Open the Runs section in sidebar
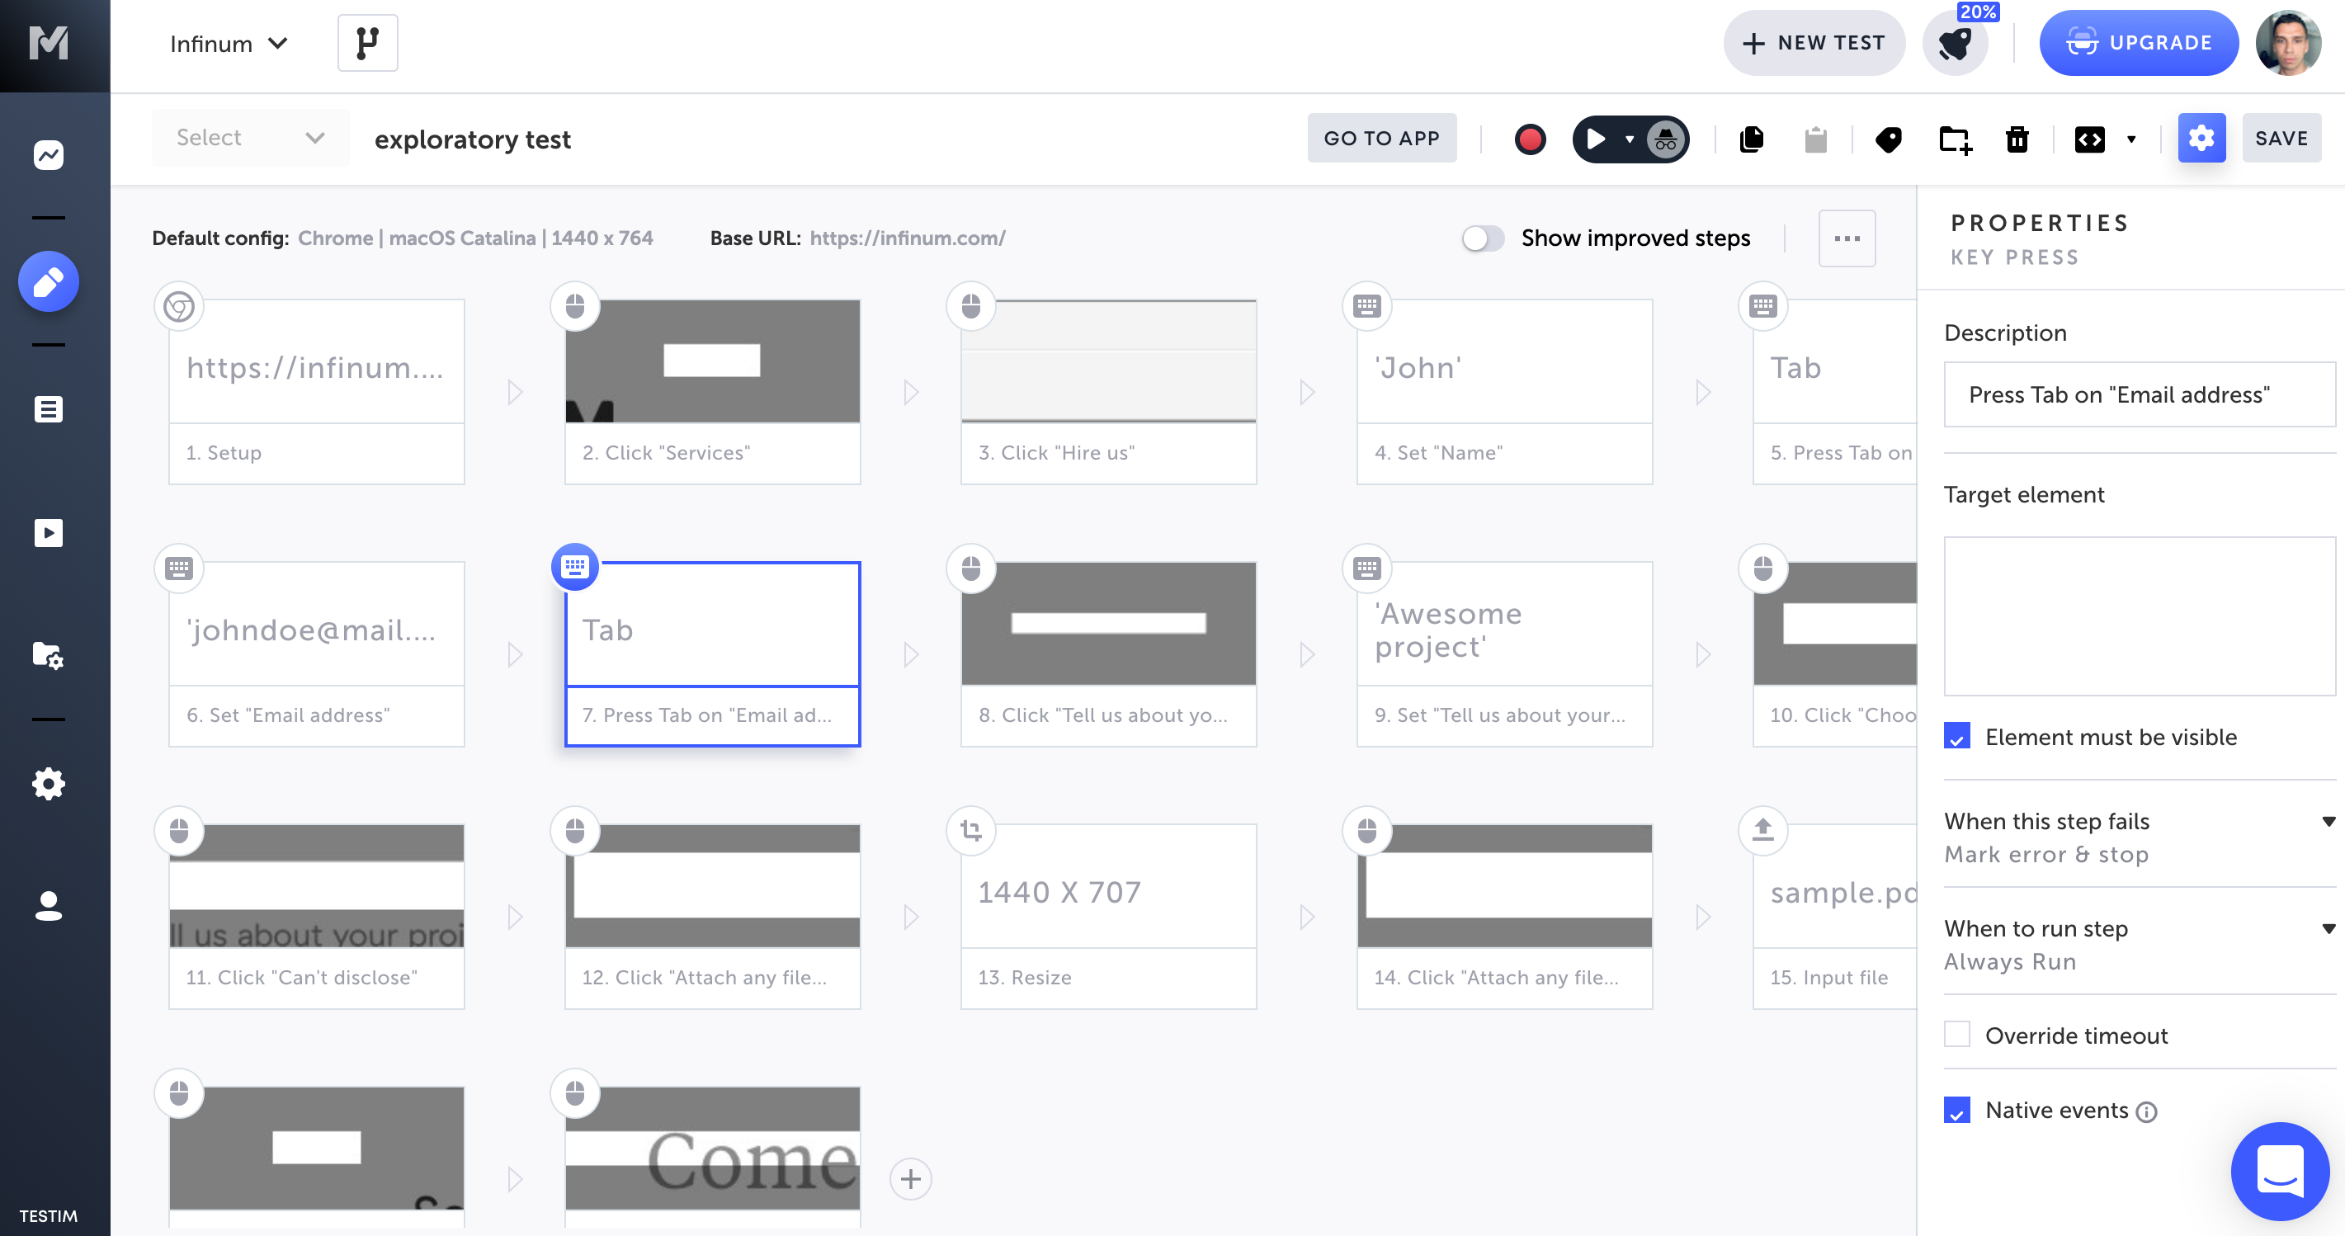2345x1236 pixels. click(x=48, y=532)
